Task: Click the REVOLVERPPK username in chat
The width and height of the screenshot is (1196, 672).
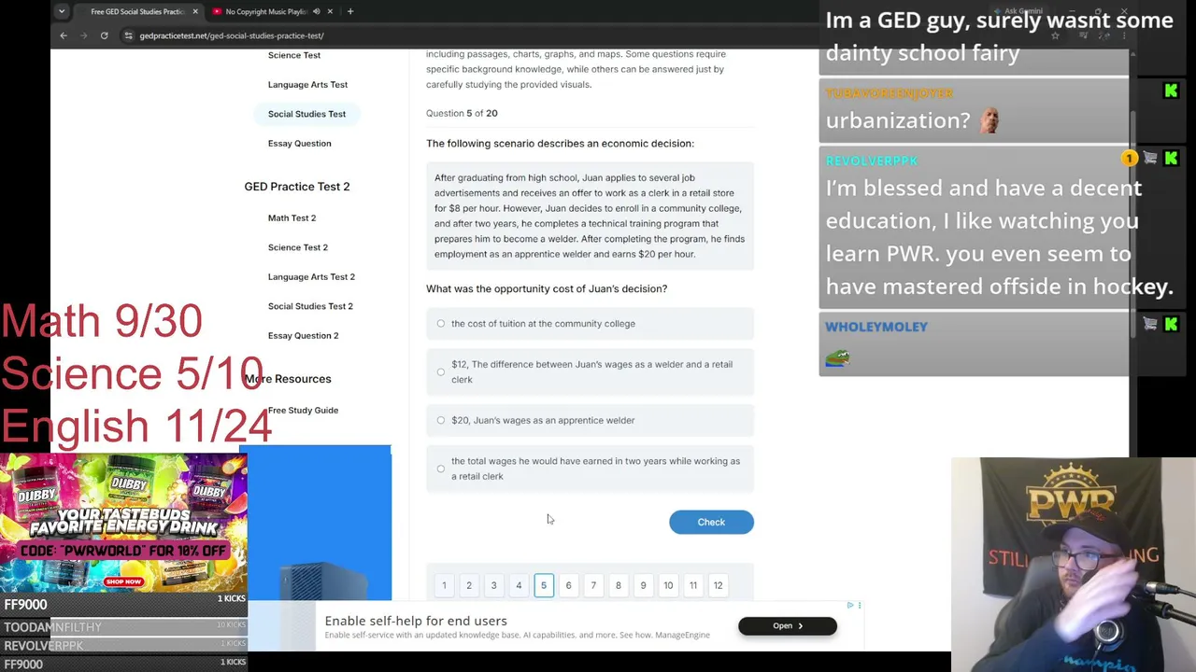Action: point(872,161)
